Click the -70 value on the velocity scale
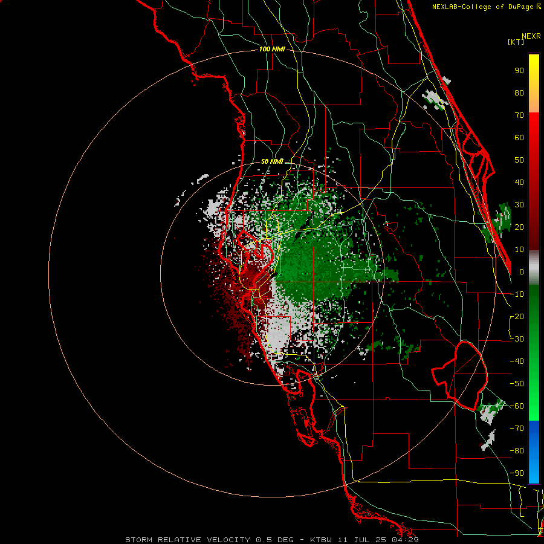 click(x=517, y=429)
